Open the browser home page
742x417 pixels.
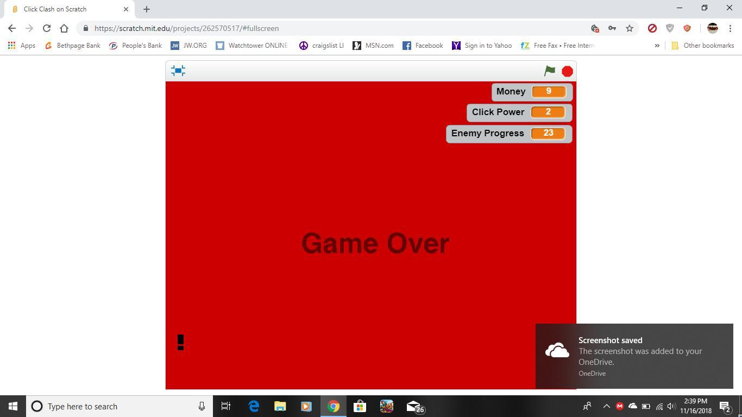64,28
